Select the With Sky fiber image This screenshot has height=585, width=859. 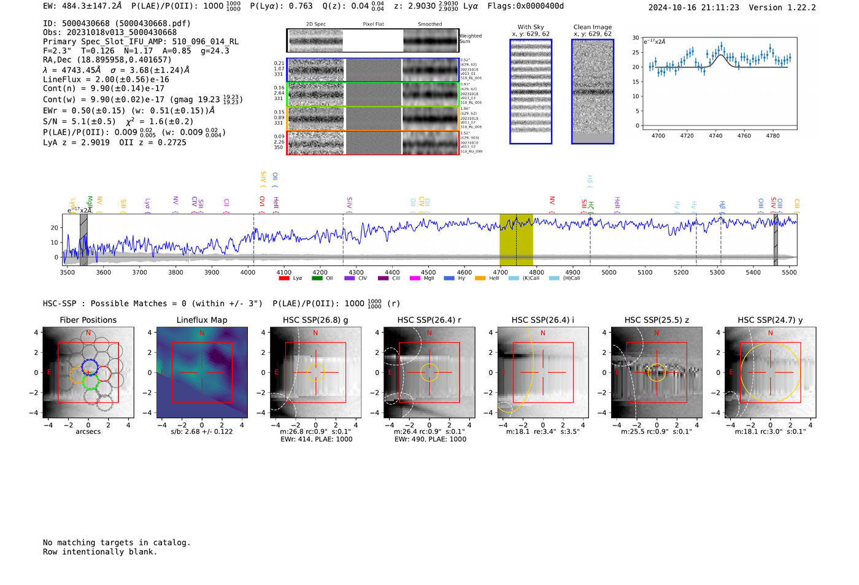531,91
